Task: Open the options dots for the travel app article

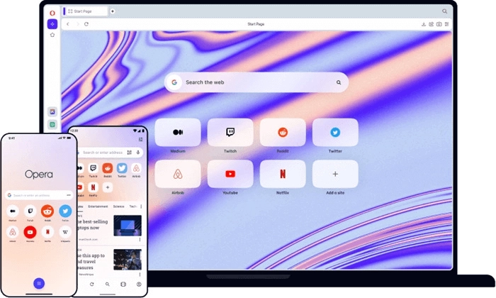Action: tap(140, 275)
